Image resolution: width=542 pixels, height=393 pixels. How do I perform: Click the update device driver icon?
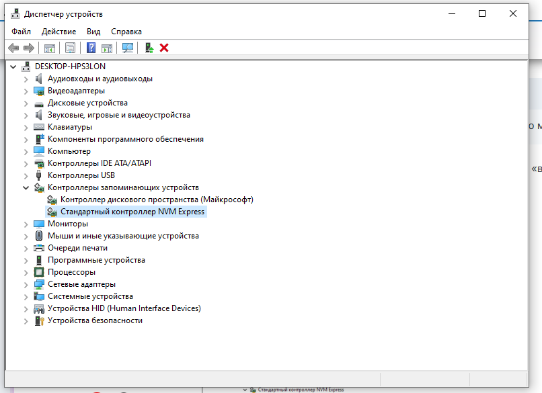click(149, 48)
